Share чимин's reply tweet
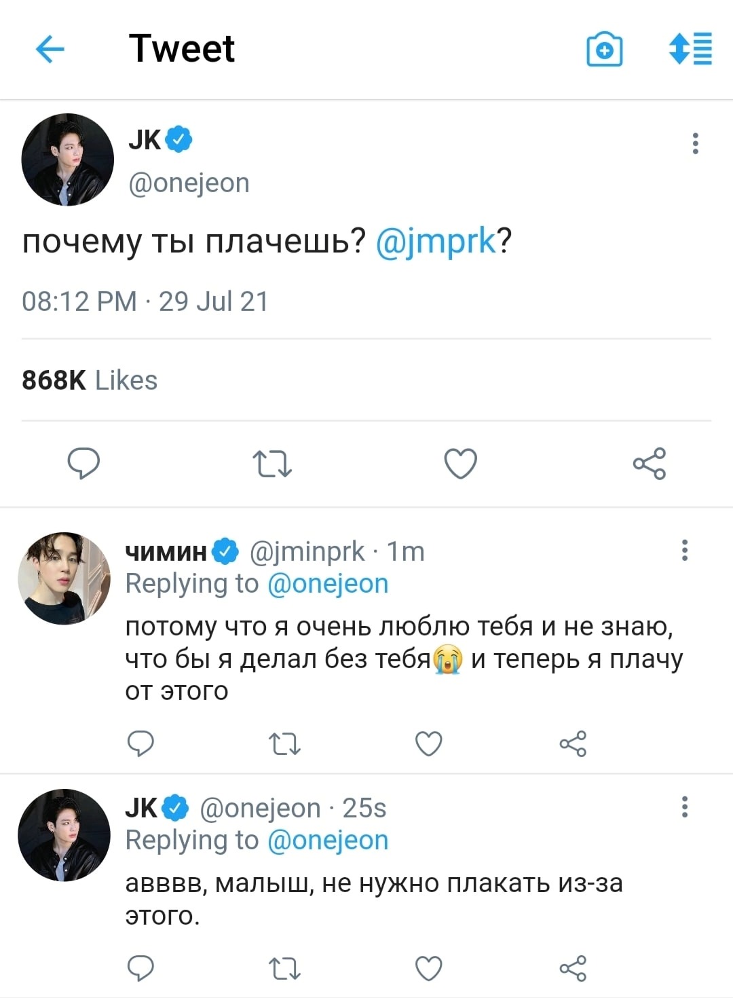 pyautogui.click(x=573, y=744)
